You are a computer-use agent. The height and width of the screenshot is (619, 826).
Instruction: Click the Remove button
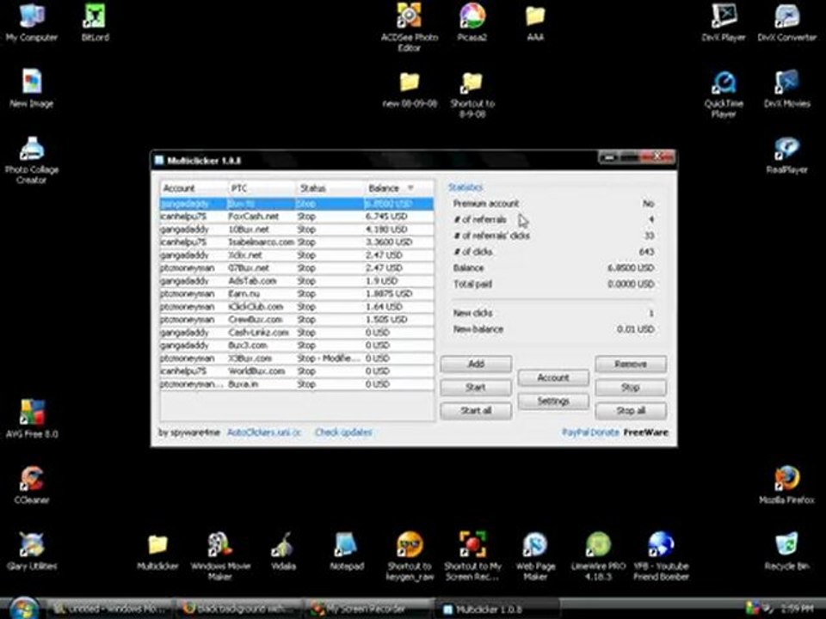(x=631, y=364)
